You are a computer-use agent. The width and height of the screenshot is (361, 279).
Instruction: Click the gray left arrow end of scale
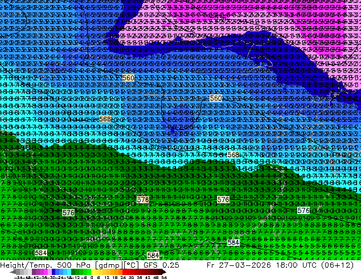click(x=13, y=272)
